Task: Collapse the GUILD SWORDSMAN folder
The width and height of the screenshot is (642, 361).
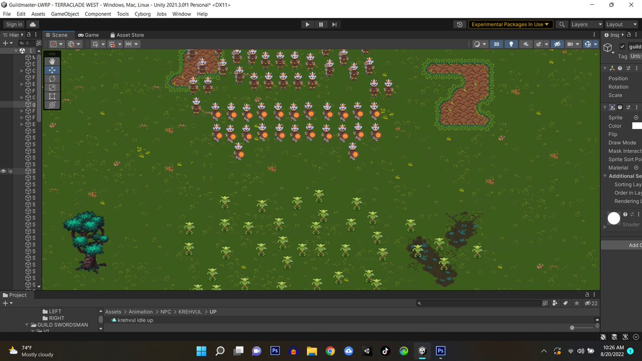Action: pos(27,325)
